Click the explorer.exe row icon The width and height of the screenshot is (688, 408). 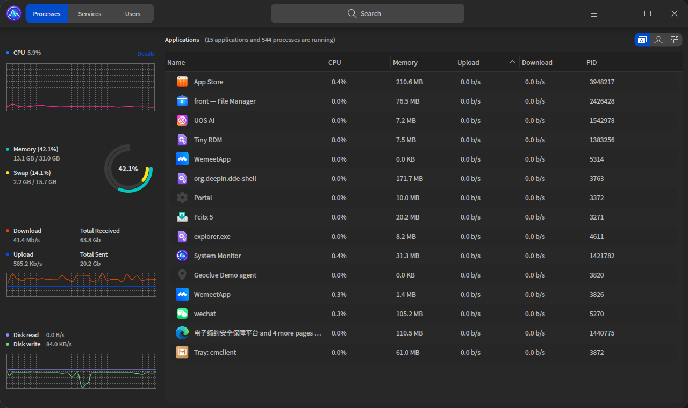[x=182, y=236]
